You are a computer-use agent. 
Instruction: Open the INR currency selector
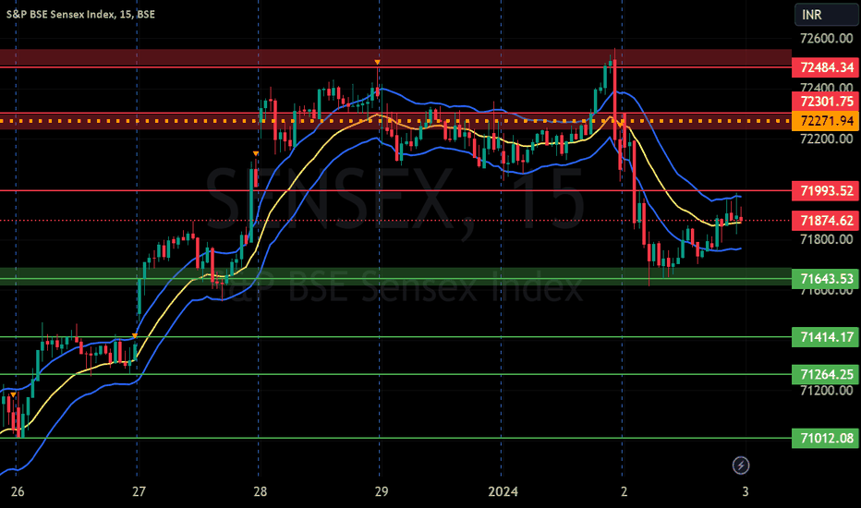pyautogui.click(x=827, y=14)
